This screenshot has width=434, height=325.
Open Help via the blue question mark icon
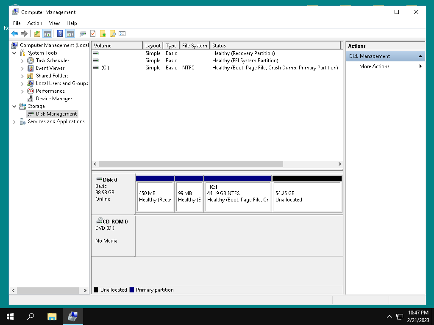pos(60,34)
